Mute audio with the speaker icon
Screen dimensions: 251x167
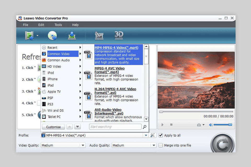click(211, 125)
